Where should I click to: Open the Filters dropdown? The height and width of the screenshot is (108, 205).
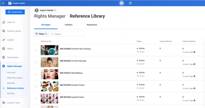(x=41, y=34)
